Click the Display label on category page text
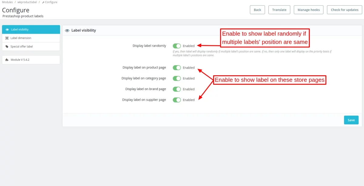Viewport: 364px width, 186px height. tap(144, 78)
